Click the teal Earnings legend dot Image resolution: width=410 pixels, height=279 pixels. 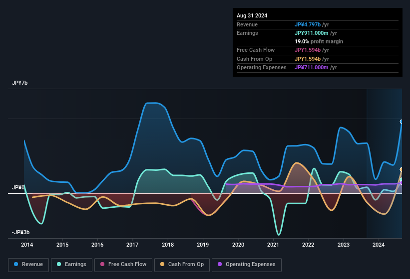(x=59, y=264)
